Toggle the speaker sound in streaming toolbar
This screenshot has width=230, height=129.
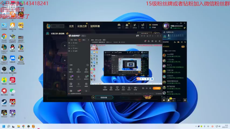tap(135, 88)
